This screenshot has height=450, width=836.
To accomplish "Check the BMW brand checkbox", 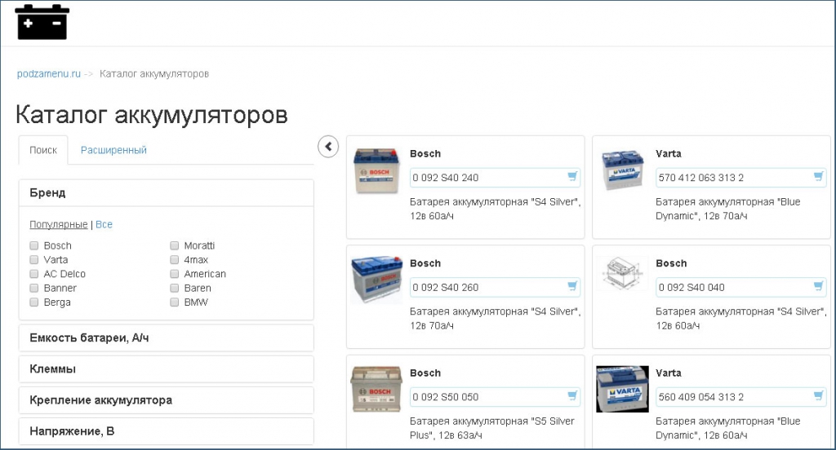I will (x=175, y=302).
